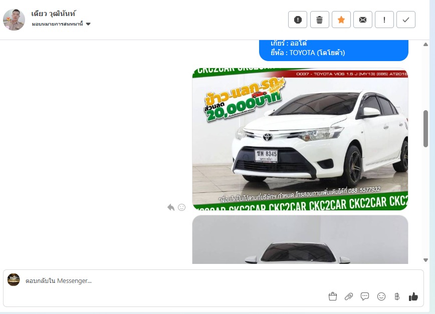Attach a file with the paperclip icon
Image resolution: width=435 pixels, height=314 pixels.
click(349, 296)
